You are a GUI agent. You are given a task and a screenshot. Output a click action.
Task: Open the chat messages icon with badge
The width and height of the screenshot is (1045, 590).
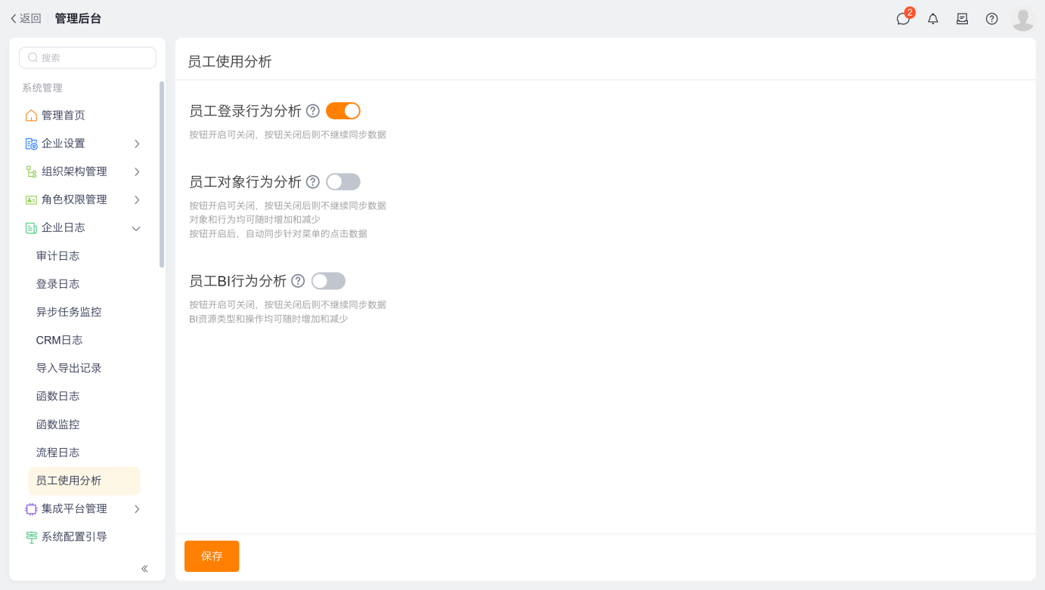(904, 19)
